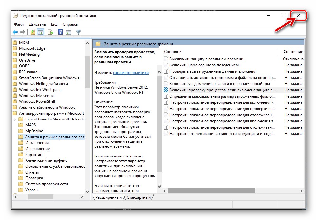Open Help via the blue question-mark icon
This screenshot has height=220, width=317.
click(60, 32)
